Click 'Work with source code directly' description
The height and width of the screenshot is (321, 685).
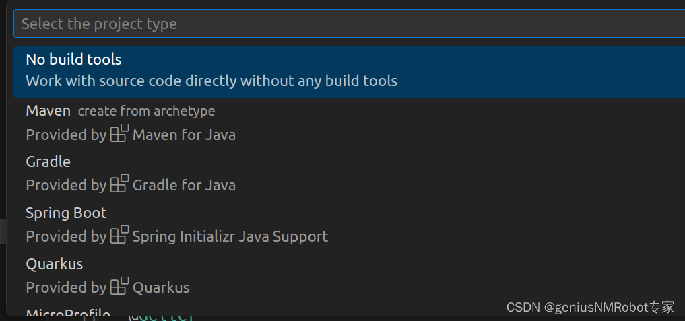[x=212, y=81]
